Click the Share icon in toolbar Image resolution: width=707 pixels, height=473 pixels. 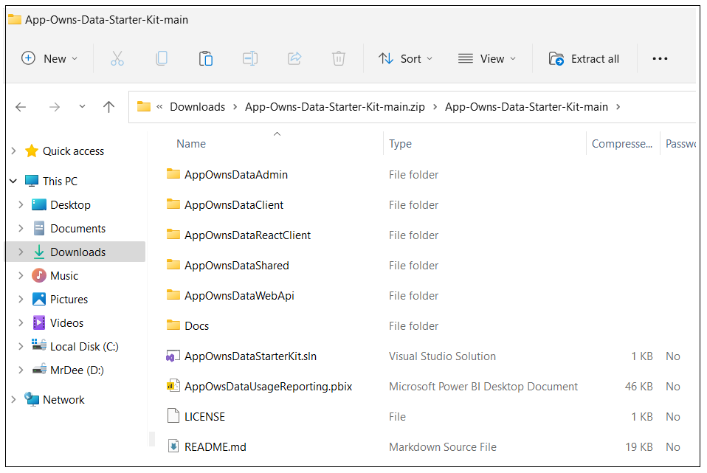click(x=294, y=58)
